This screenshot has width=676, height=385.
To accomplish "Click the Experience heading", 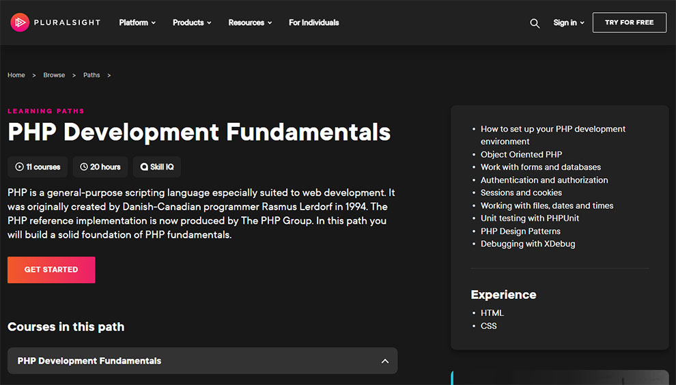I will pyautogui.click(x=503, y=294).
